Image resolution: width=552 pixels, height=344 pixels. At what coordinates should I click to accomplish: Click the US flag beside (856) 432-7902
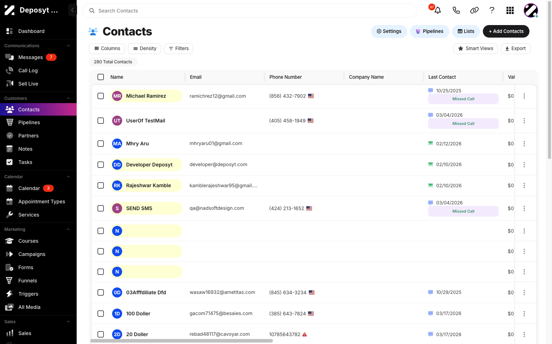311,96
